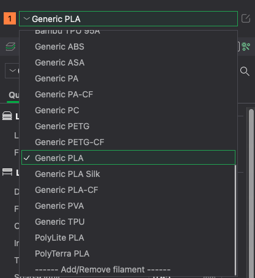Select Generic ABS from filament list
The image size is (255, 278).
coord(128,47)
